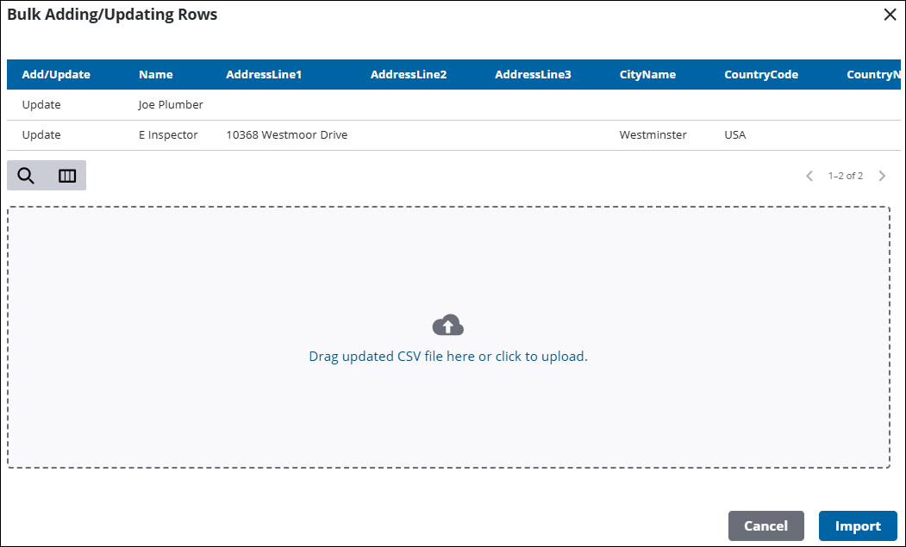Image resolution: width=906 pixels, height=547 pixels.
Task: Click the cloud upload icon
Action: tap(447, 326)
